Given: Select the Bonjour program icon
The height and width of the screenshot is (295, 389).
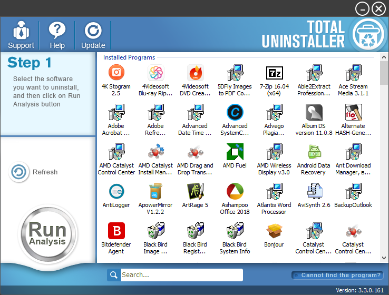Looking at the screenshot, I should (x=274, y=231).
